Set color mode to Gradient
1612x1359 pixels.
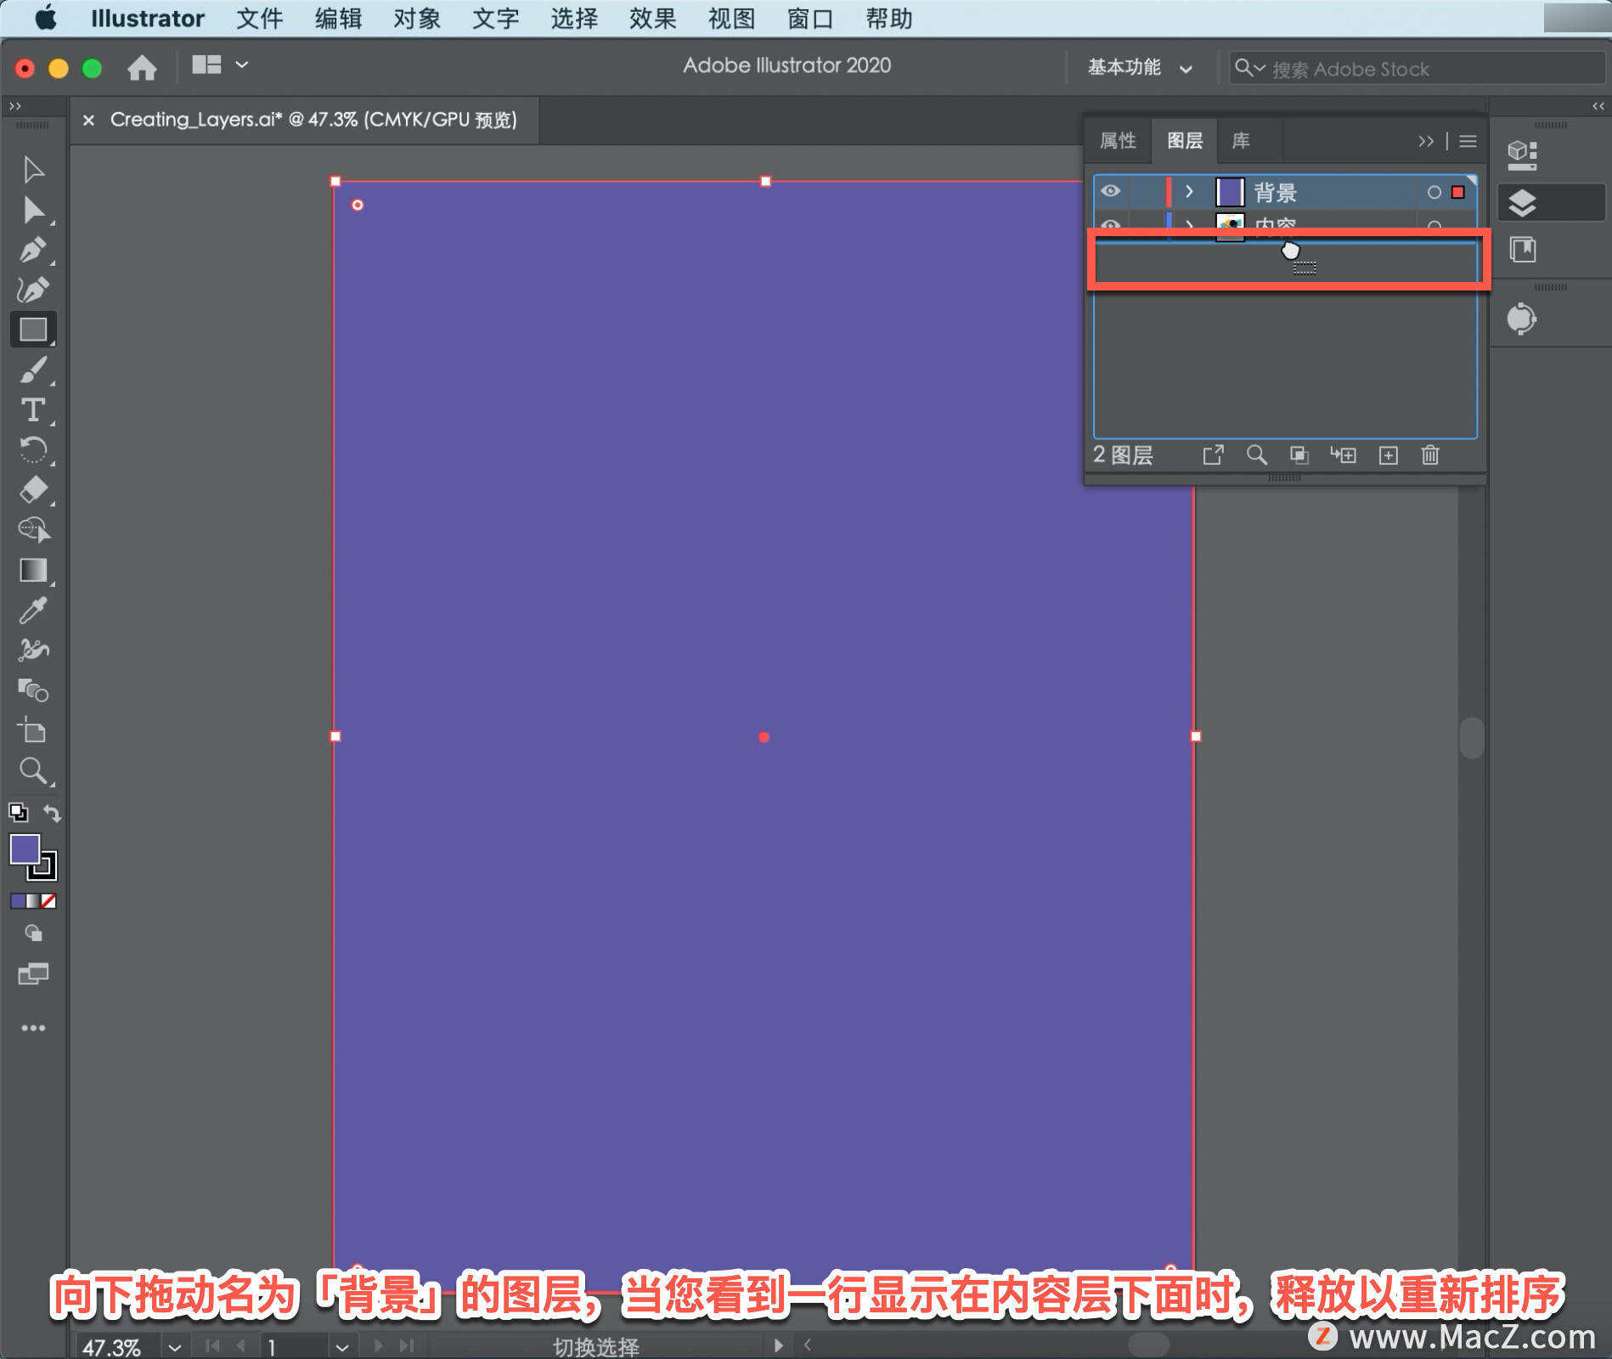pyautogui.click(x=33, y=901)
